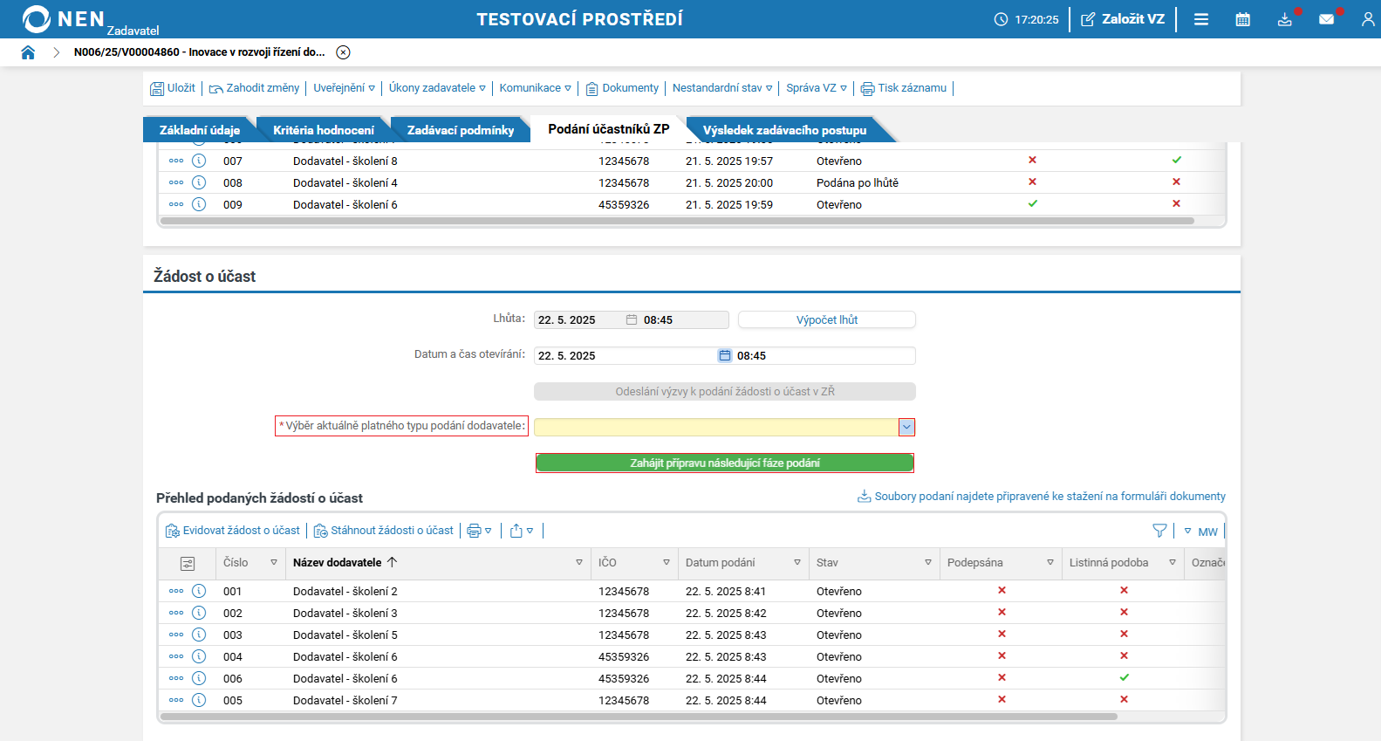This screenshot has height=741, width=1381.
Task: Open Listinná podoba column filter arrow
Action: click(x=1172, y=563)
